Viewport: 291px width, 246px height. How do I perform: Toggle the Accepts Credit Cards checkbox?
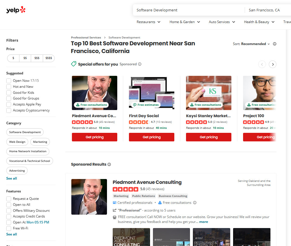(x=9, y=217)
